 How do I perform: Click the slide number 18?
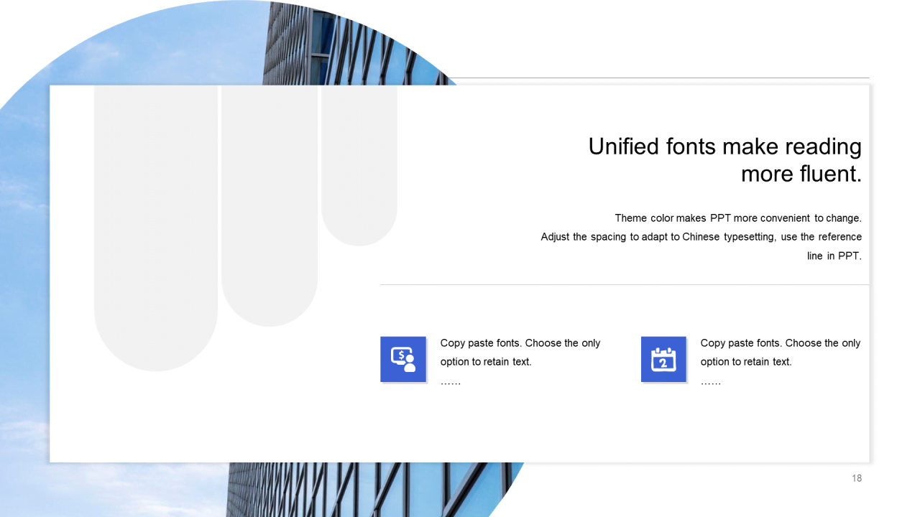pos(857,478)
